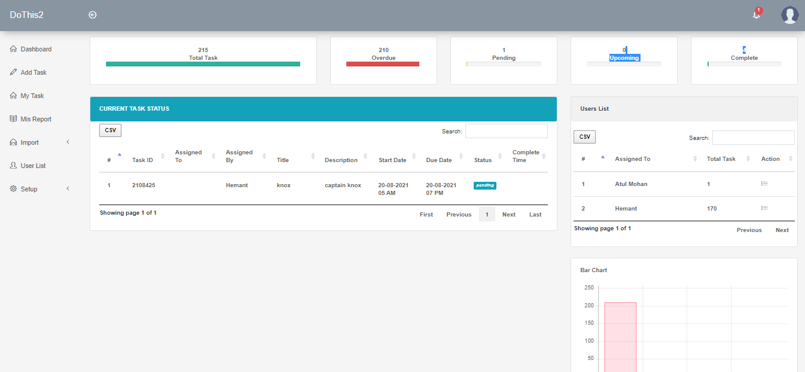The height and width of the screenshot is (372, 805).
Task: Click the notification bell icon
Action: [x=757, y=15]
